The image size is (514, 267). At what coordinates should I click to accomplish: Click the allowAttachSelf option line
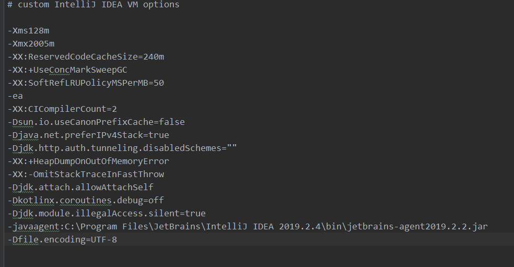click(80, 187)
